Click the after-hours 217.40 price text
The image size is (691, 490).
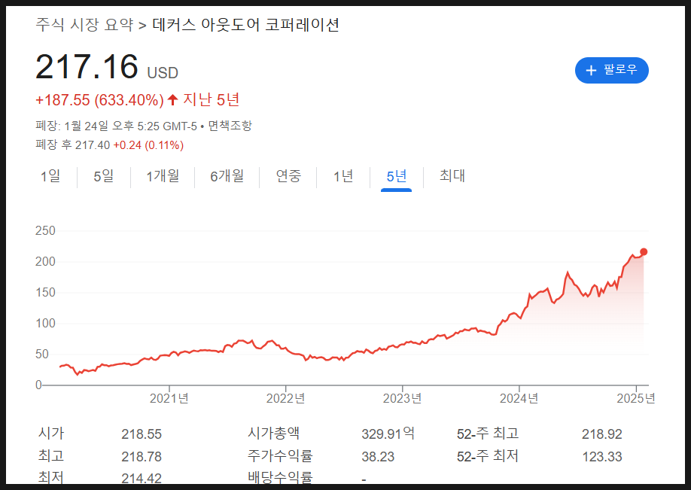[93, 145]
